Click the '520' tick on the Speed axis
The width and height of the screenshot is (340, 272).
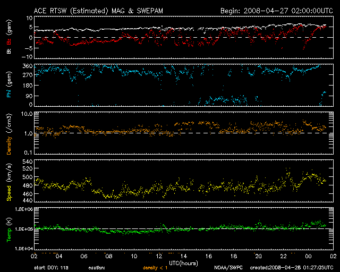pyautogui.click(x=28, y=168)
